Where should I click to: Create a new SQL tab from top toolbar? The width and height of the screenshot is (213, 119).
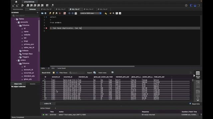pos(13,5)
